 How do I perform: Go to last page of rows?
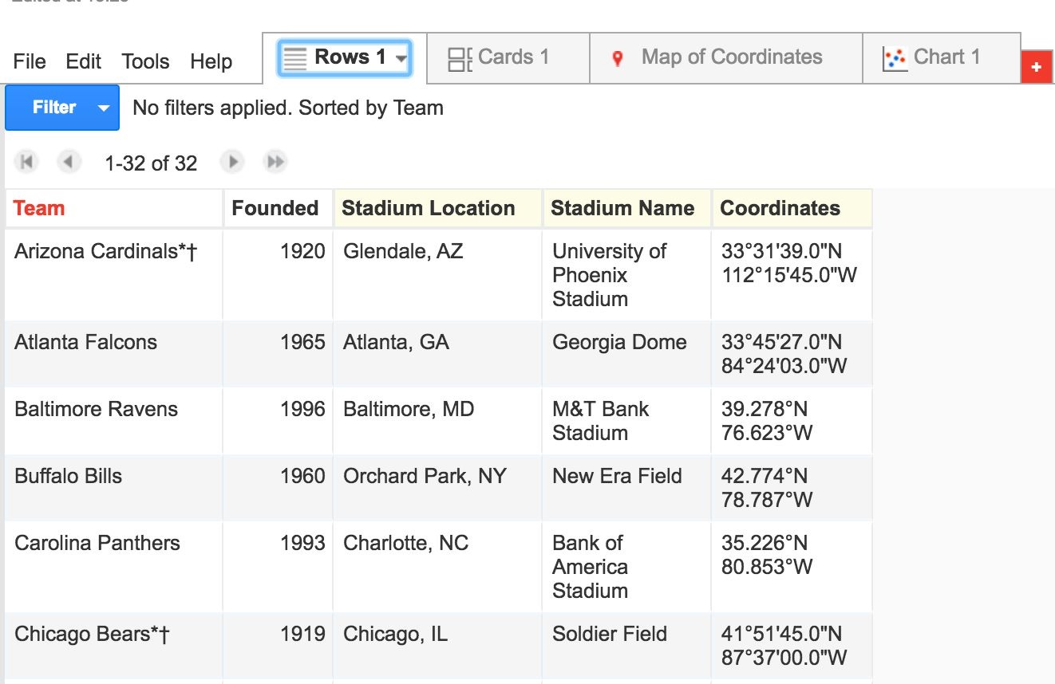tap(275, 163)
